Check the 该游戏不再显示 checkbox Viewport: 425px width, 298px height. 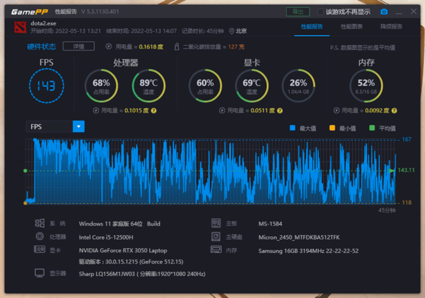321,12
